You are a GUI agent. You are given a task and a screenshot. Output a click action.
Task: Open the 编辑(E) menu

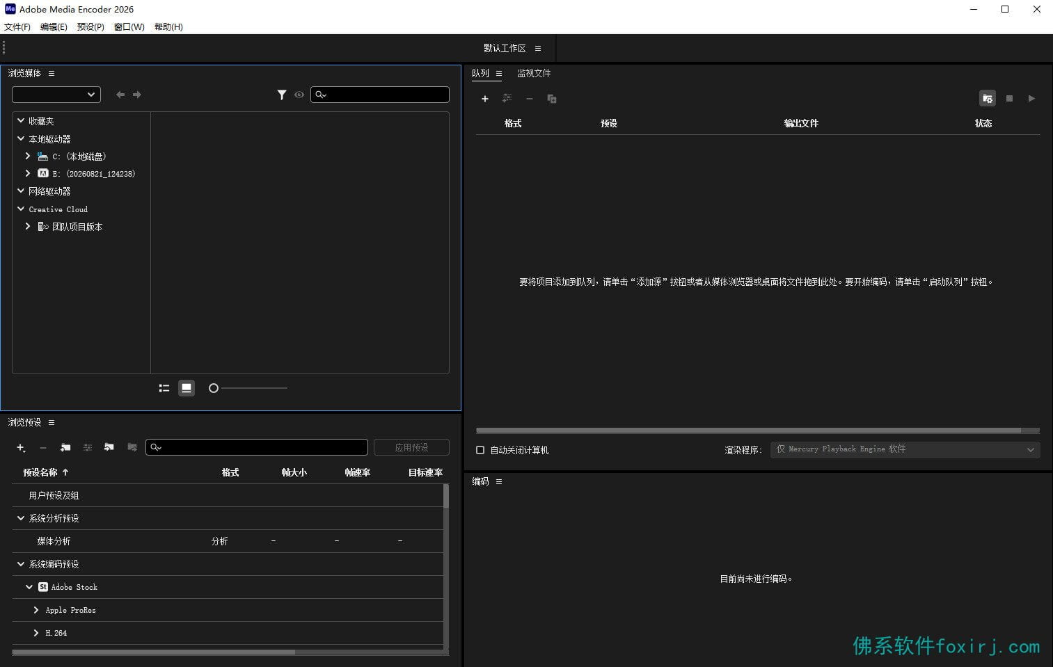tap(54, 26)
